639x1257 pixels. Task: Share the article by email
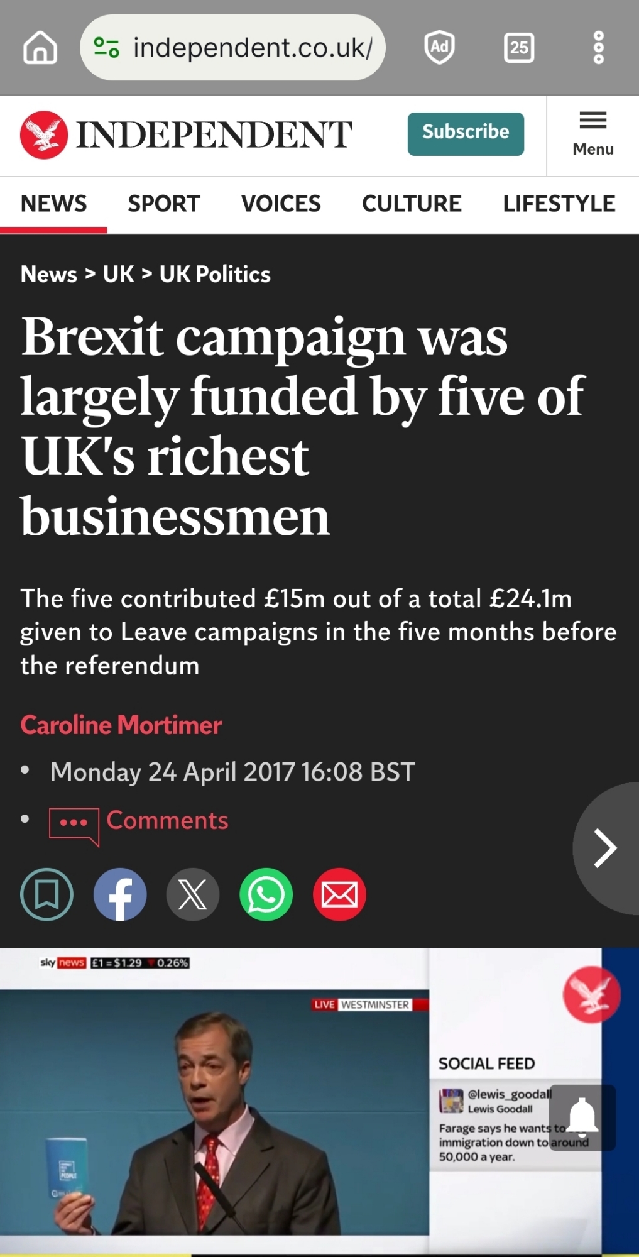point(339,894)
